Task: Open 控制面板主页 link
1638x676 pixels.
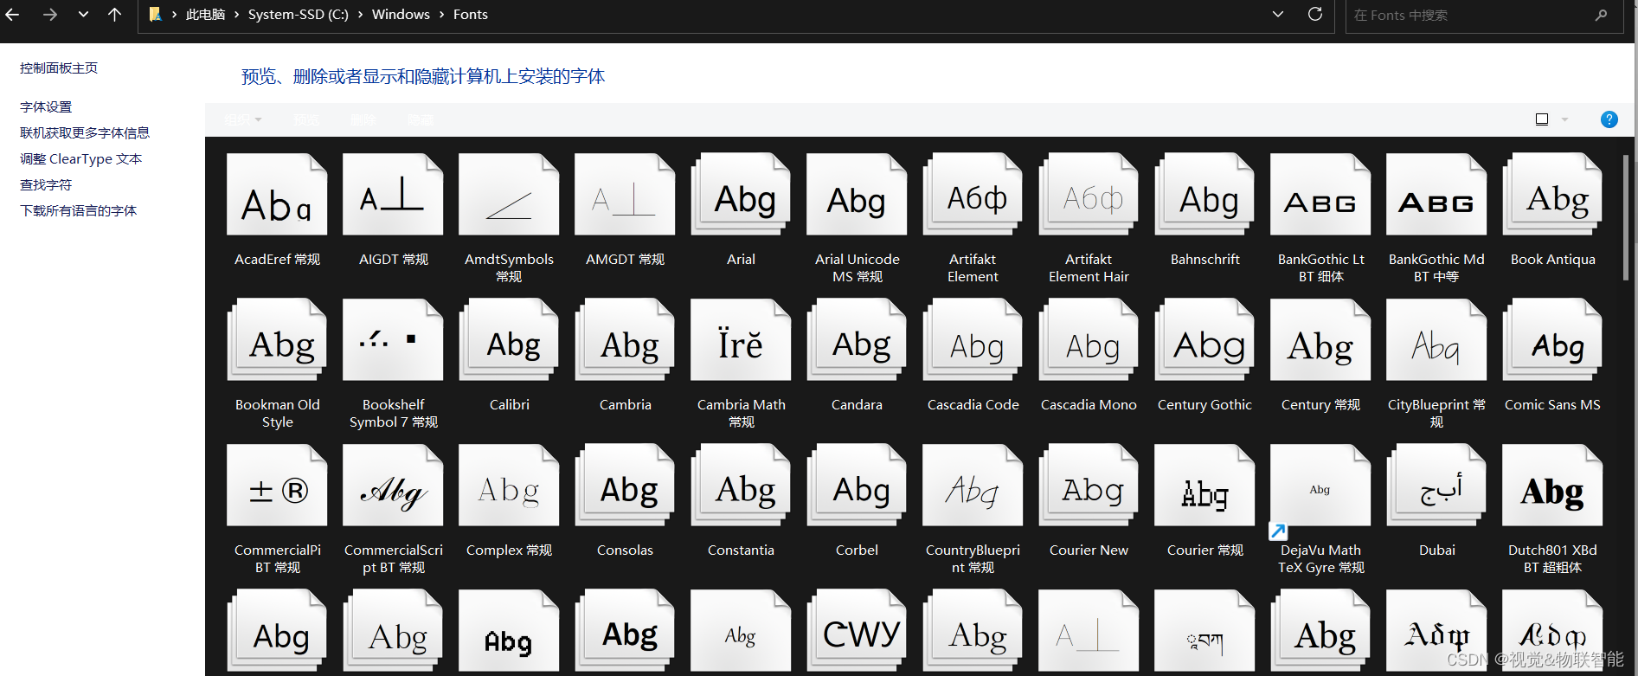Action: tap(59, 68)
